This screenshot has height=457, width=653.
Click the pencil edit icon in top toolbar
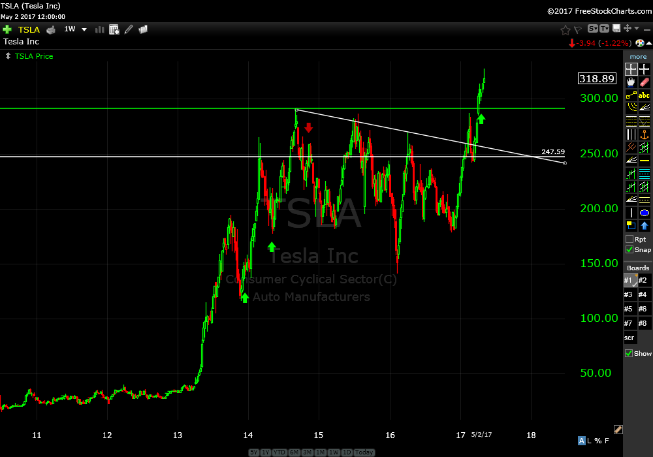coord(129,29)
